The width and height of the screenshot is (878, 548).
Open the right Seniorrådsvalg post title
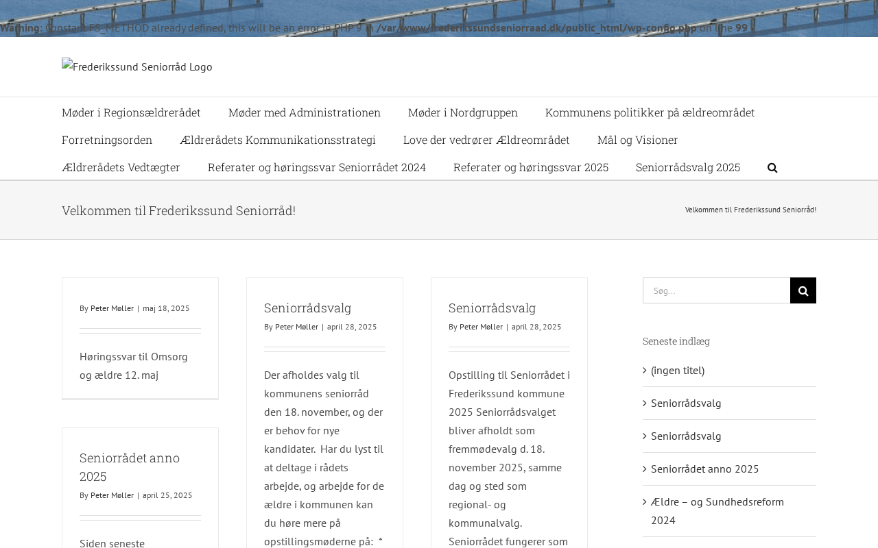click(x=492, y=308)
